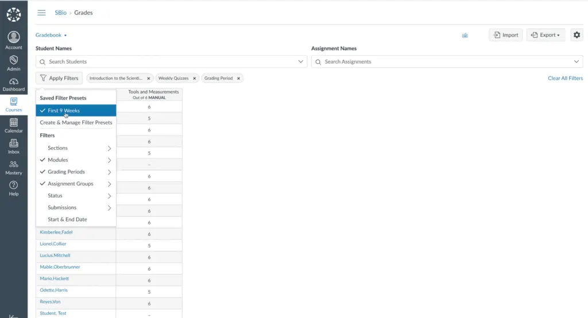The height and width of the screenshot is (318, 588).
Task: Open the SBio breadcrumb link
Action: pyautogui.click(x=60, y=13)
